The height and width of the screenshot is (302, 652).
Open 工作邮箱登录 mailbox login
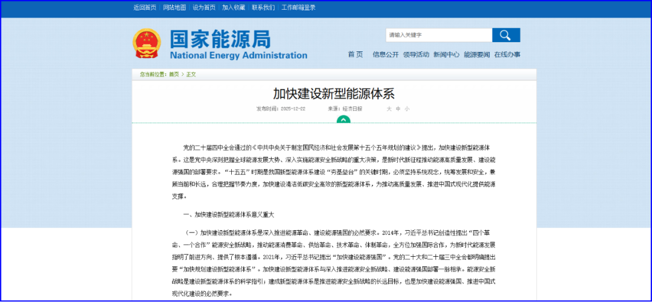[298, 8]
